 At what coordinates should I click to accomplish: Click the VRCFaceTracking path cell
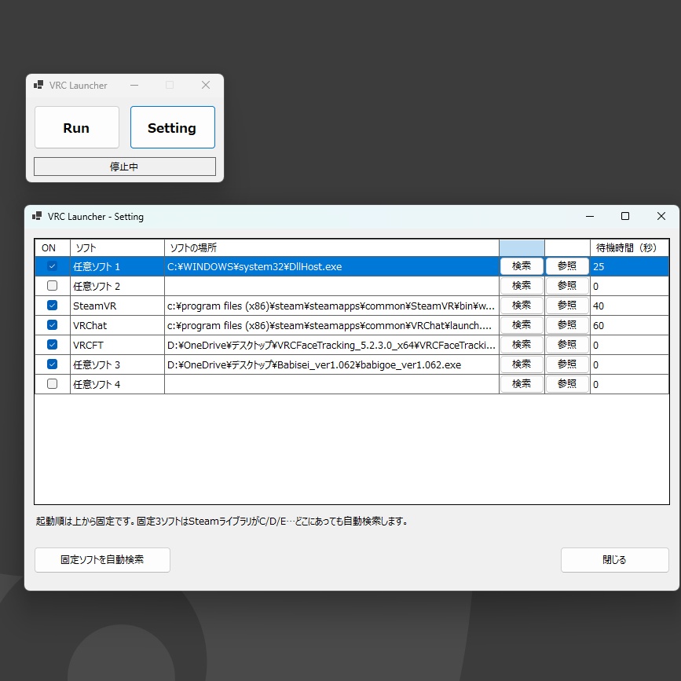[x=331, y=345]
